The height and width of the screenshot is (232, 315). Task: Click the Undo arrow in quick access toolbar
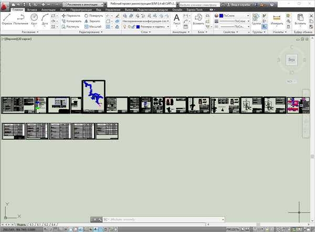(x=49, y=4)
